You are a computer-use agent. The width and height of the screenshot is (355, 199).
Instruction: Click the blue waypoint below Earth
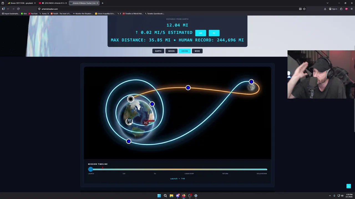click(x=128, y=141)
